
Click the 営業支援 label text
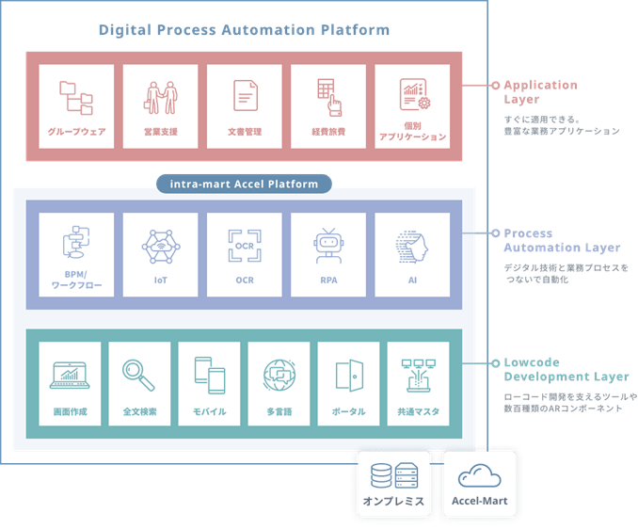click(x=161, y=132)
